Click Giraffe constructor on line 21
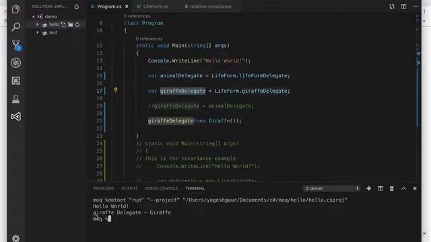Screen dimensions: 431x242 (219, 121)
